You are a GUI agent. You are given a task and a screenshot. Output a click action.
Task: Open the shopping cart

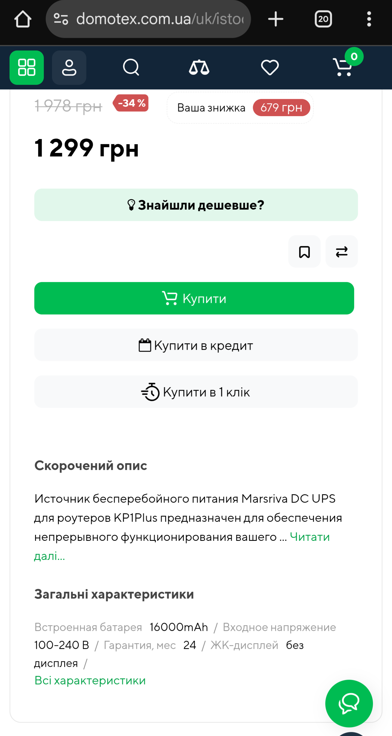(x=343, y=67)
